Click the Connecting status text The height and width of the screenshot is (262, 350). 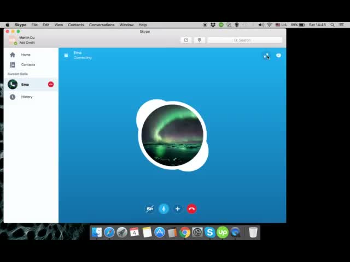tap(83, 57)
